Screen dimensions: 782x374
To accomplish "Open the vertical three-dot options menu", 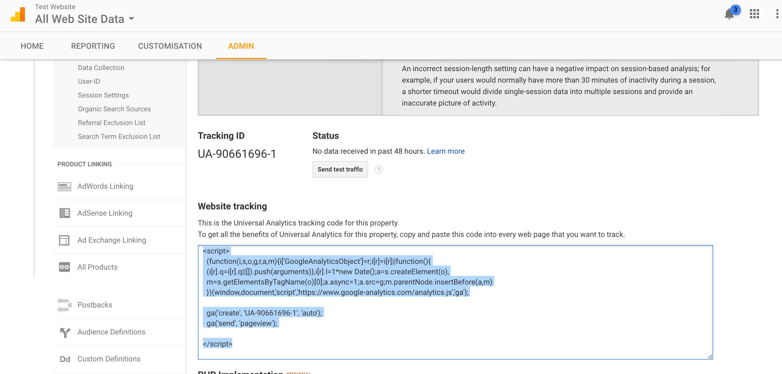I will pyautogui.click(x=777, y=14).
